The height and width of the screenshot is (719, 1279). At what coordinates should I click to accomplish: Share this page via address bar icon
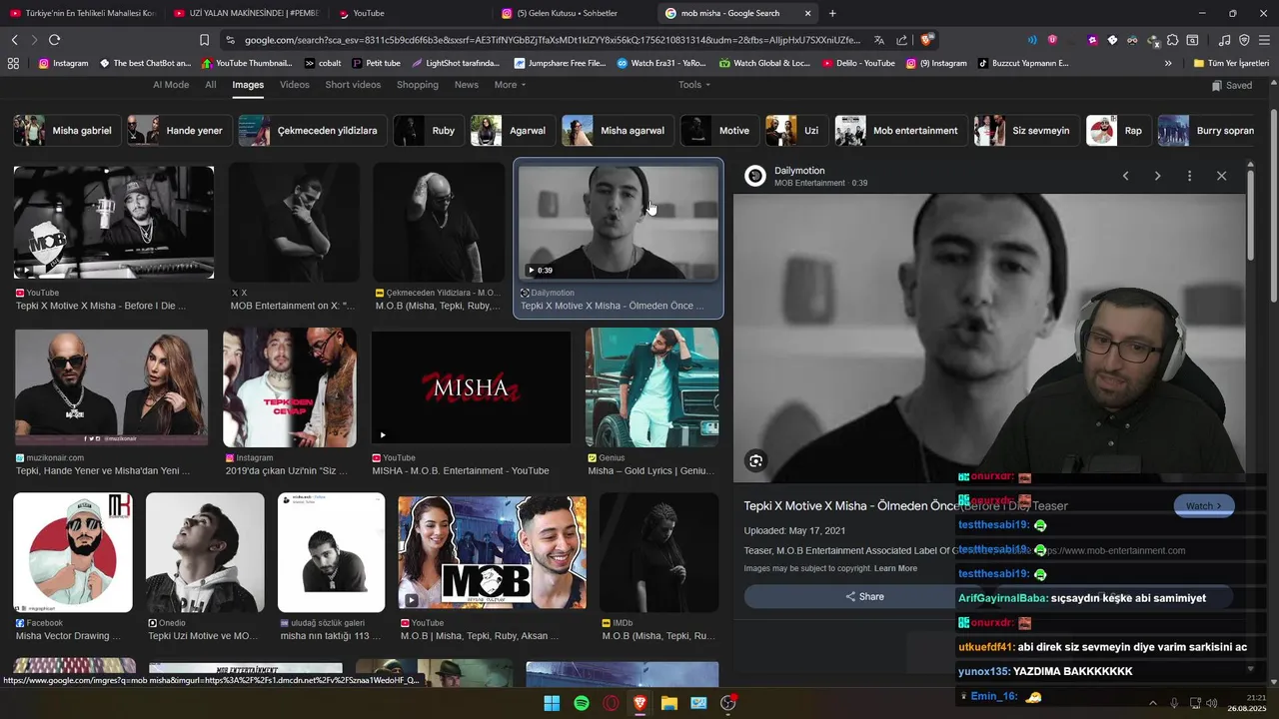tap(902, 40)
